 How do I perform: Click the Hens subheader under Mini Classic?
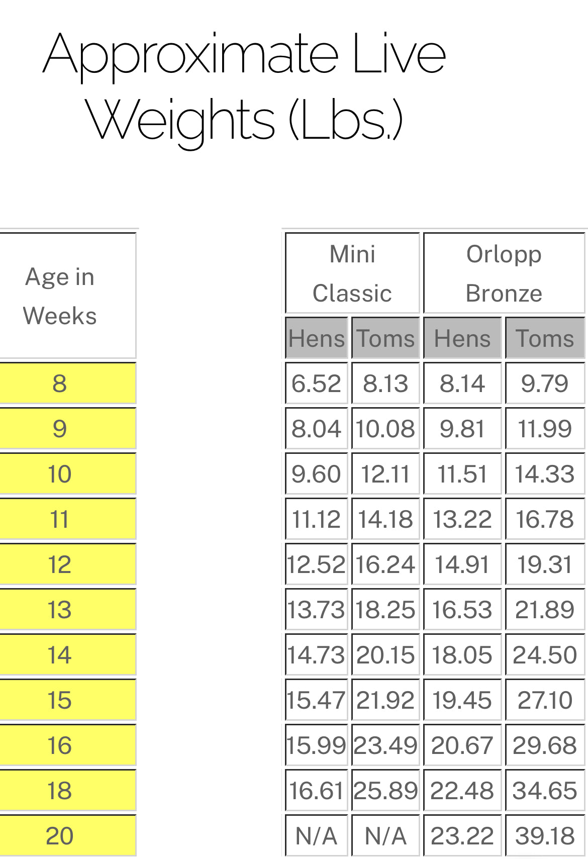(x=317, y=338)
